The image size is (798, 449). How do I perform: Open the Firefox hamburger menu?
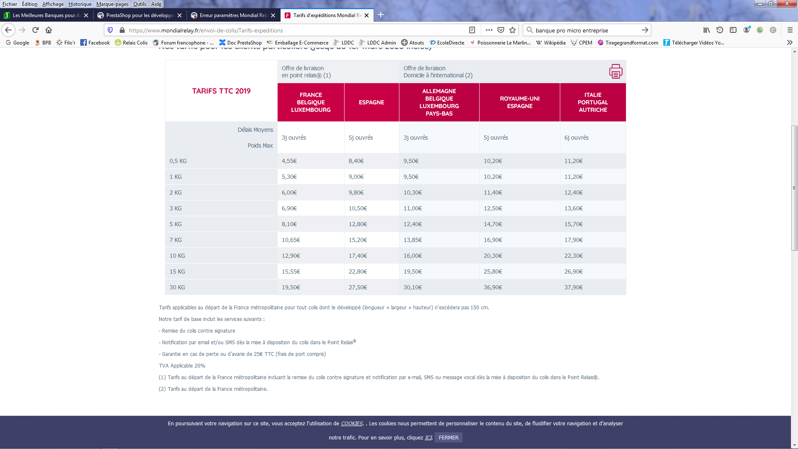pyautogui.click(x=790, y=30)
